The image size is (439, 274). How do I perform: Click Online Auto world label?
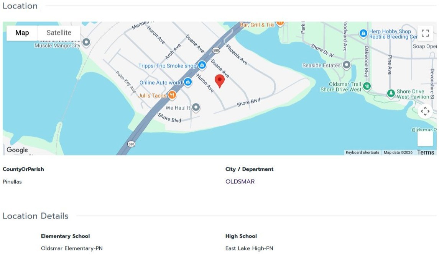[x=161, y=83]
